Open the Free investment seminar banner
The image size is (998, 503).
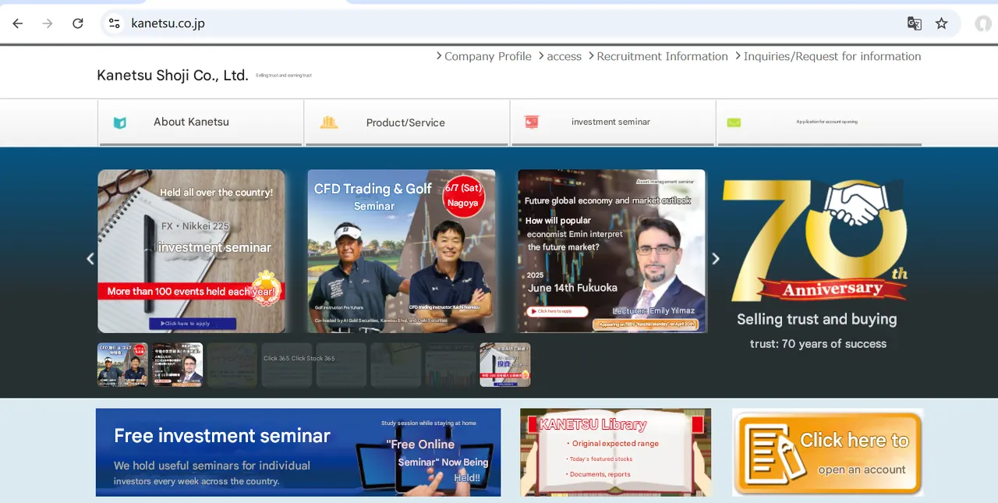pyautogui.click(x=298, y=452)
